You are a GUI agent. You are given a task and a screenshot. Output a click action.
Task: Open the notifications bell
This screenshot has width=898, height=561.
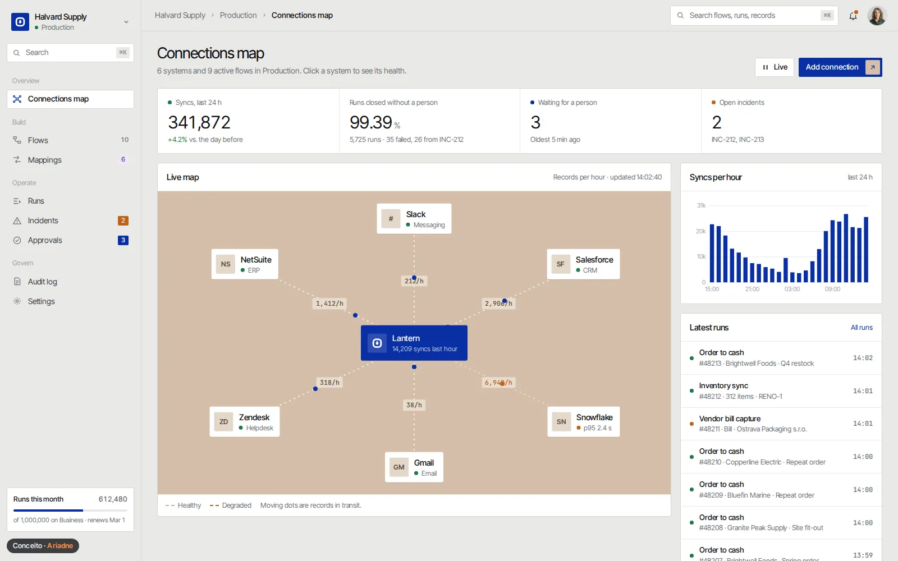[x=853, y=16]
